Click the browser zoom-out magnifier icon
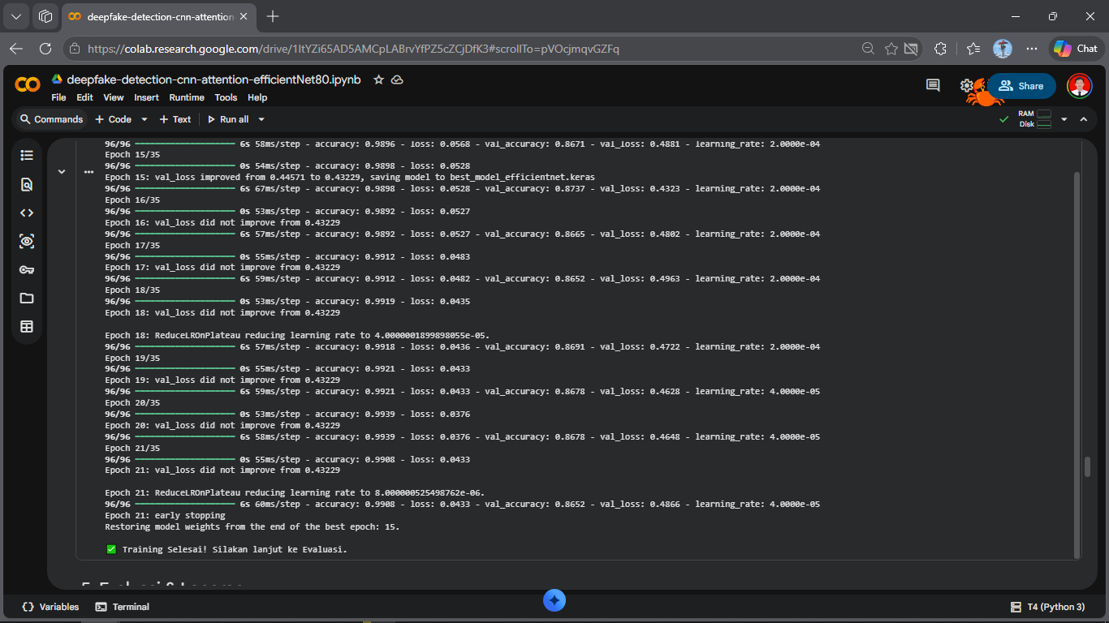 [x=868, y=49]
